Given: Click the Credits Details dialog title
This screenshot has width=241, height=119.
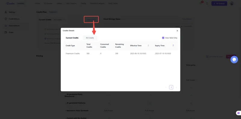Looking at the screenshot, I should [68, 31].
